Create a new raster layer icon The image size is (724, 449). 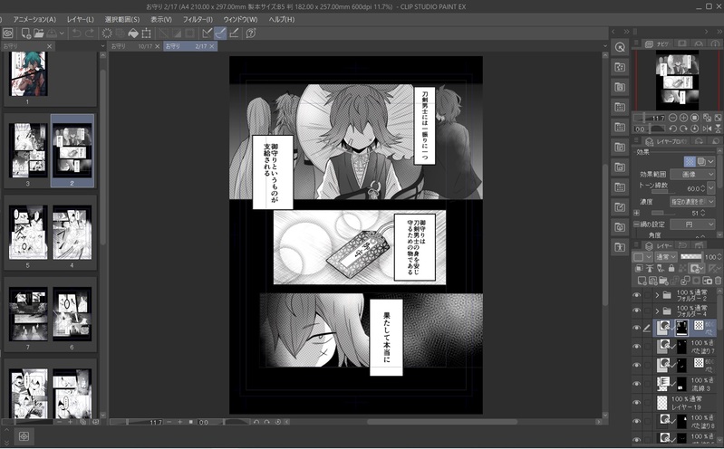(642, 280)
